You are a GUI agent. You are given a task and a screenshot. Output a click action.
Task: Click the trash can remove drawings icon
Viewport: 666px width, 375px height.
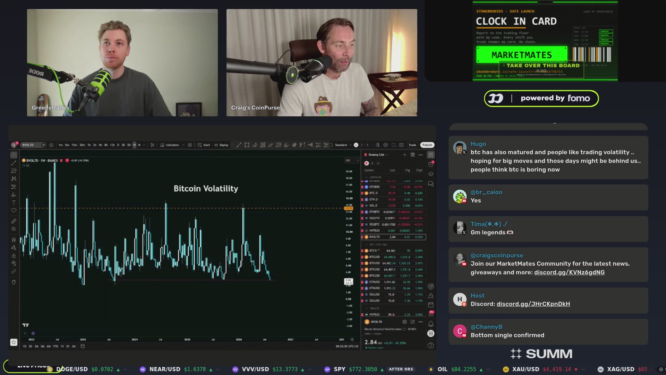click(x=14, y=282)
